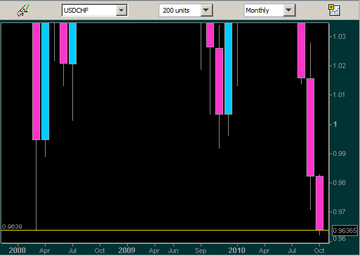
Task: Open the drawing tools icon
Action: click(23, 10)
